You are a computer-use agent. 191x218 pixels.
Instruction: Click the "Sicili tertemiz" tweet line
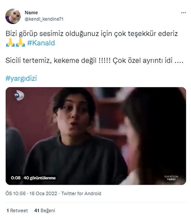pyautogui.click(x=94, y=60)
